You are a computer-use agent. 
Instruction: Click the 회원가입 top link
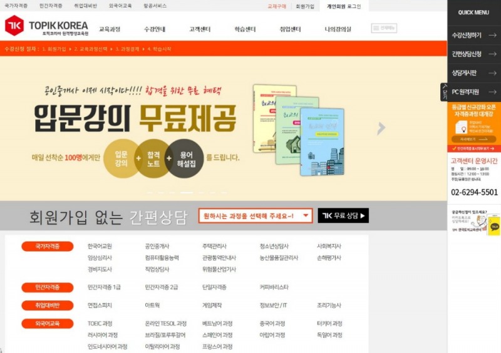[x=305, y=6]
